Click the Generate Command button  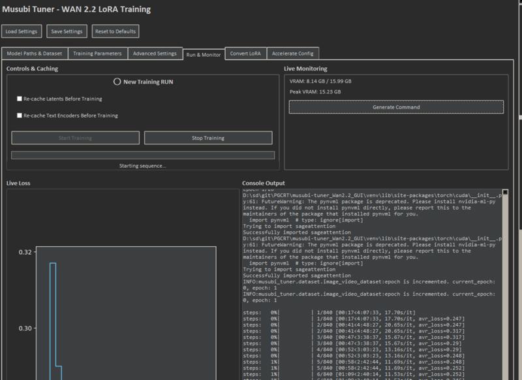pyautogui.click(x=396, y=107)
